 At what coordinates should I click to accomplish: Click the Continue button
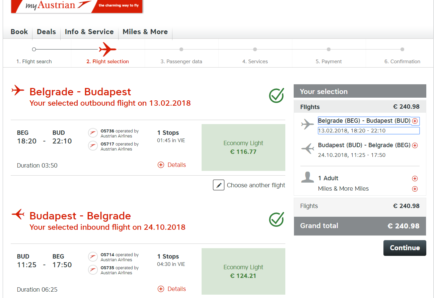click(x=405, y=248)
